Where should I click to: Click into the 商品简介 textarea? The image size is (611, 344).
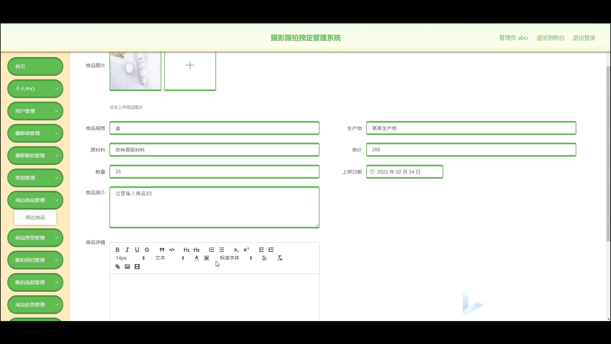click(x=214, y=207)
